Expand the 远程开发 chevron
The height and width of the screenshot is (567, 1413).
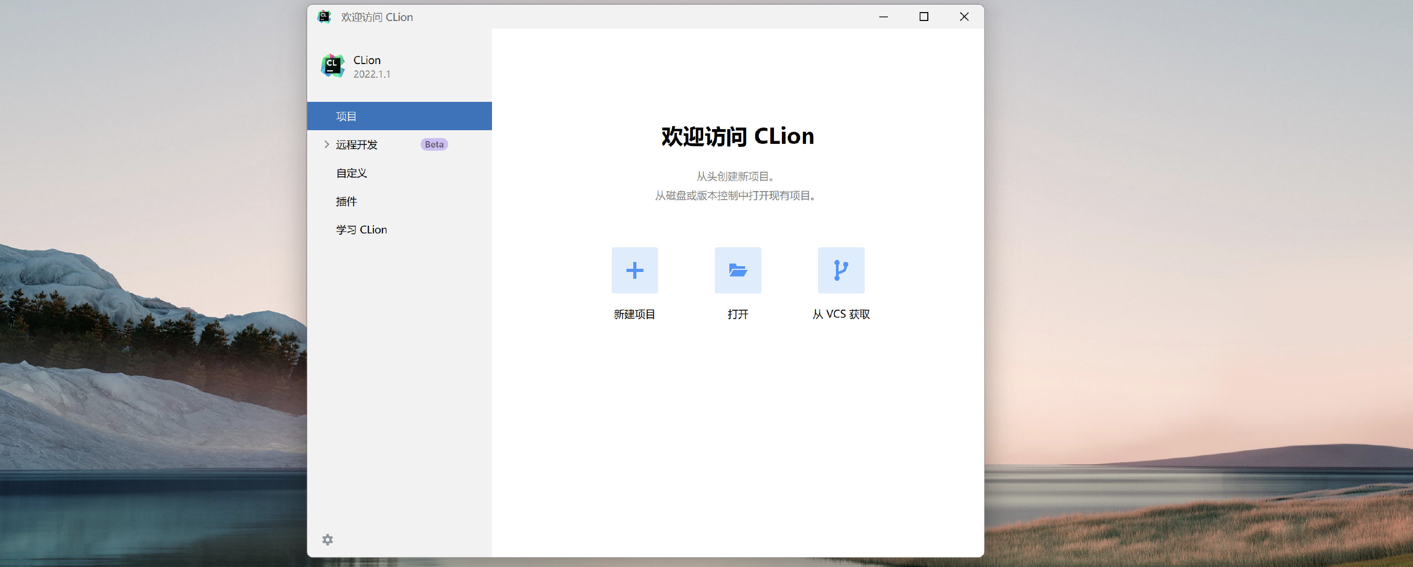(x=327, y=144)
